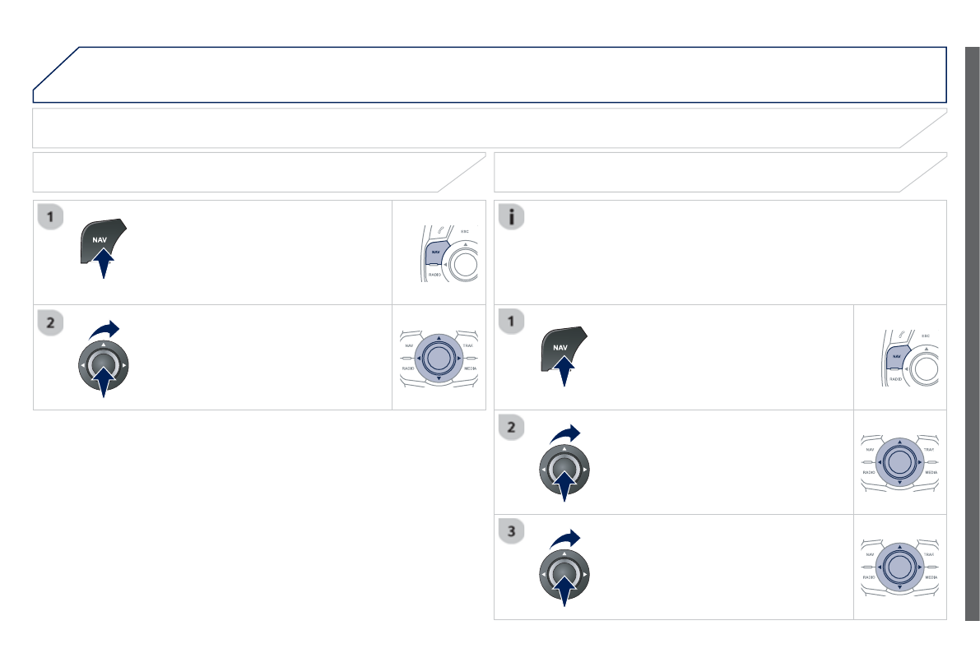Click the rotary dial beside left step 2
Image resolution: width=980 pixels, height=653 pixels.
[104, 363]
